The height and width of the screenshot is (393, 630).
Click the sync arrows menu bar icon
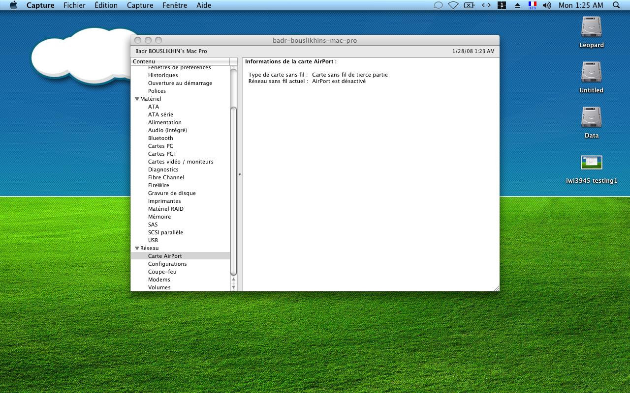point(486,5)
